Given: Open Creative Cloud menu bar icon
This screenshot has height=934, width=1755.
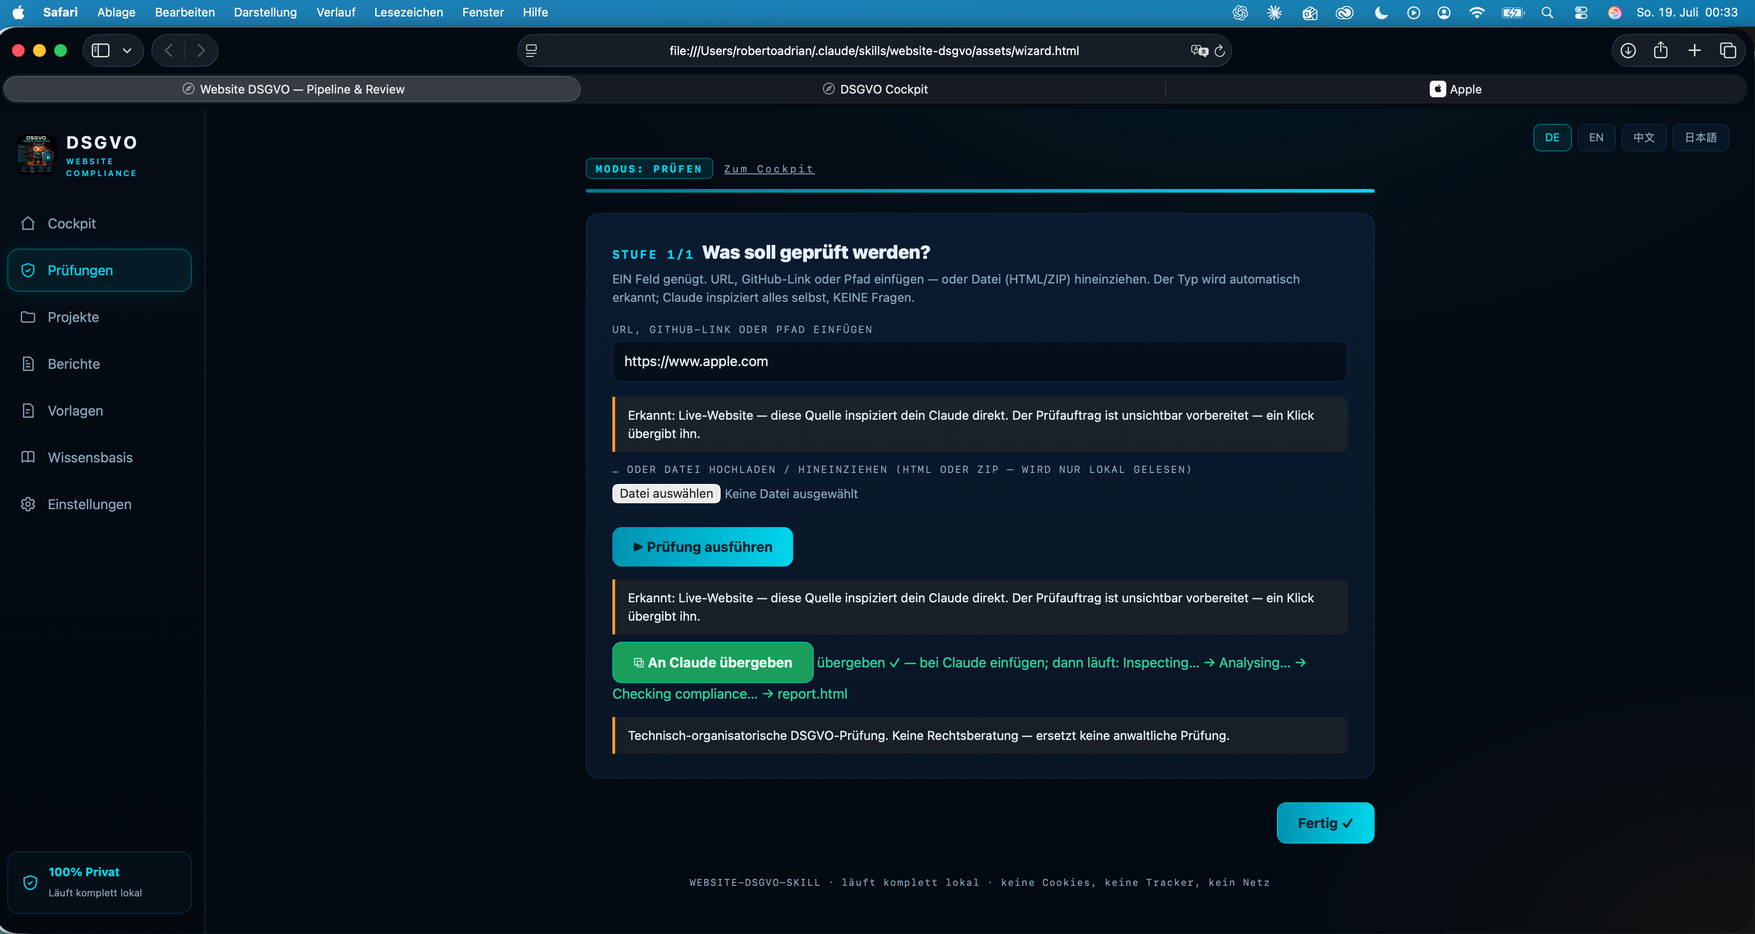Looking at the screenshot, I should tap(1344, 12).
